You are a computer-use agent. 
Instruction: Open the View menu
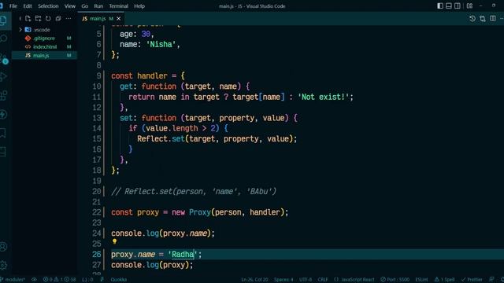(x=70, y=6)
